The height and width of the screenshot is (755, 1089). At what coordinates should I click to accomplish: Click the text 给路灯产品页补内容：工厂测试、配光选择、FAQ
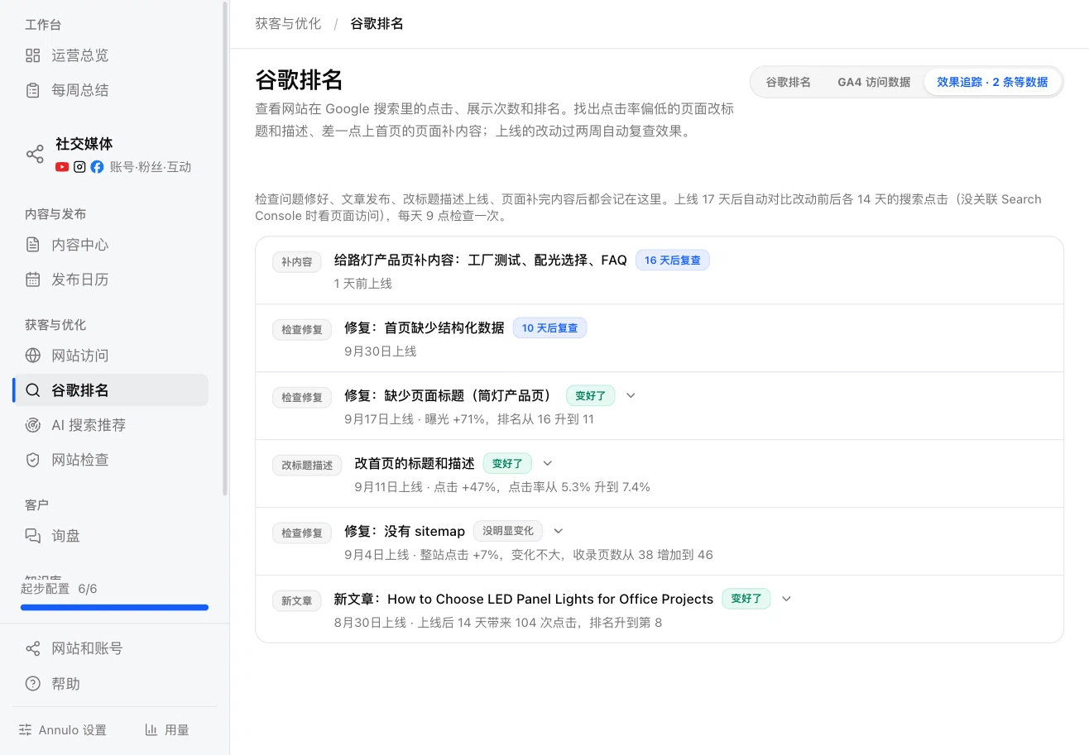point(481,260)
